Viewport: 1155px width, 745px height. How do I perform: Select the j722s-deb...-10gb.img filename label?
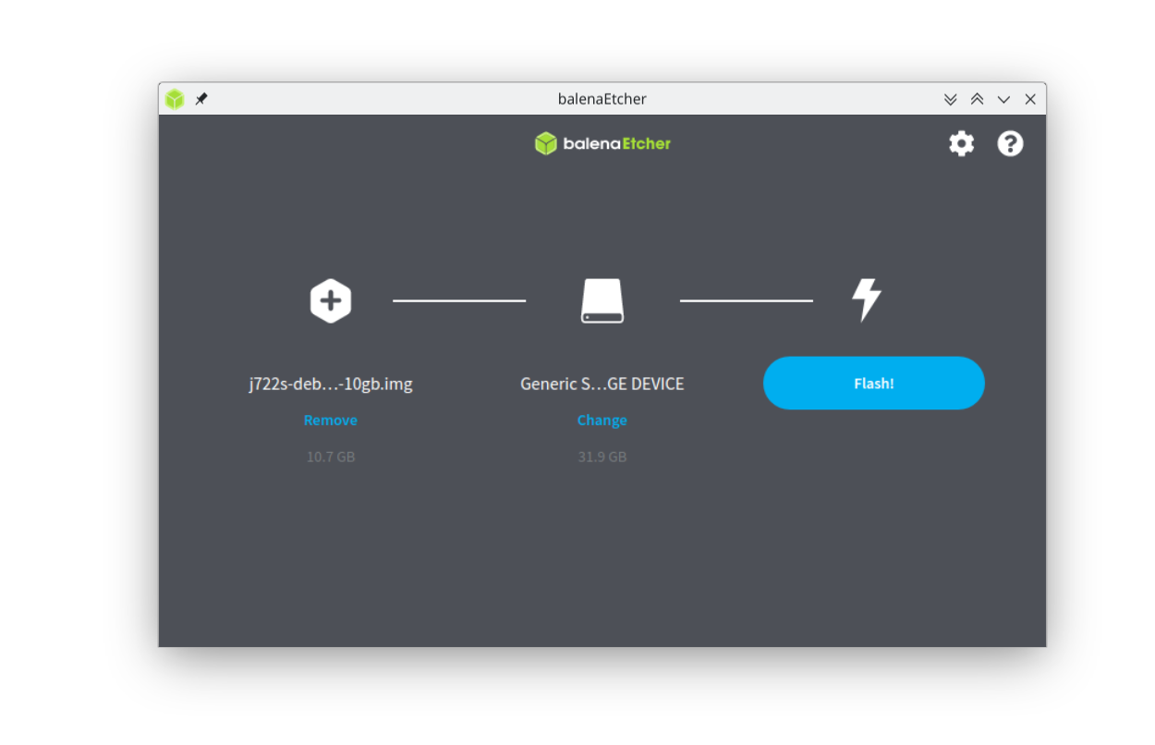[x=330, y=383]
